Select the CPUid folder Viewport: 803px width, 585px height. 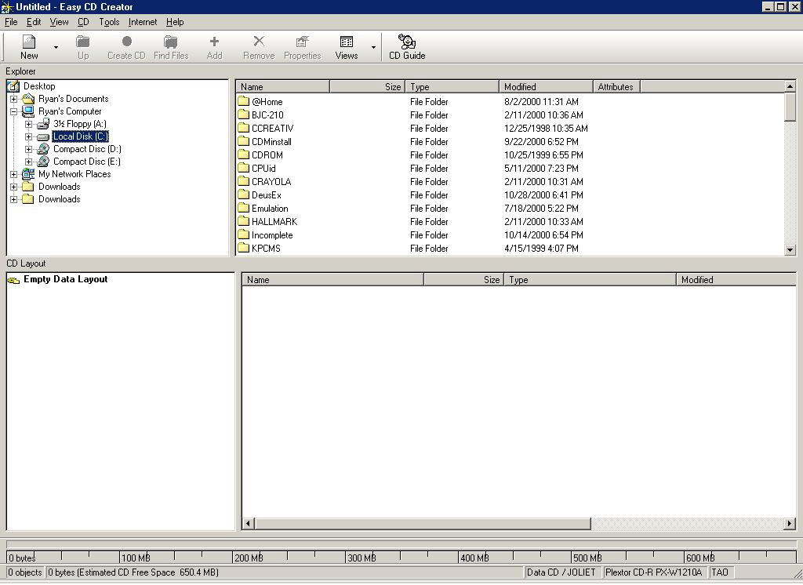pos(263,169)
